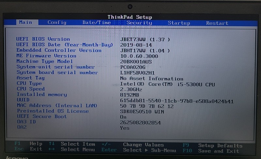
Task: Select firmware value 10.0.60.3000
Action: 139,56
